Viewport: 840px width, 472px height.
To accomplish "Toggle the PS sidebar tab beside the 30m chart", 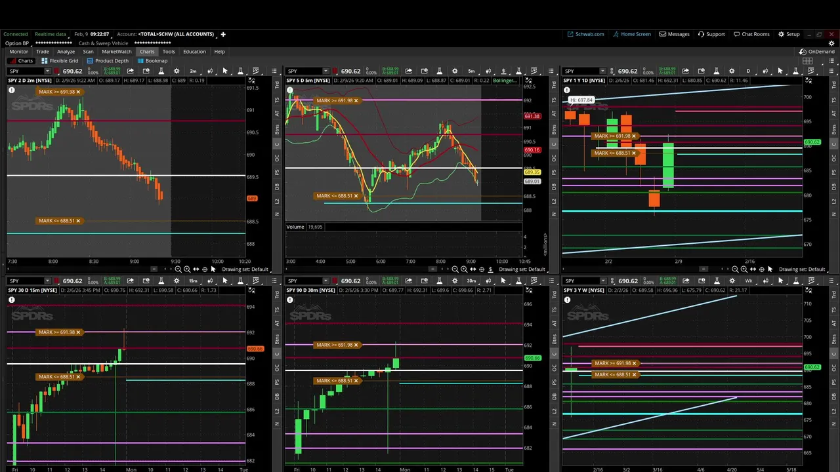I will [x=555, y=382].
